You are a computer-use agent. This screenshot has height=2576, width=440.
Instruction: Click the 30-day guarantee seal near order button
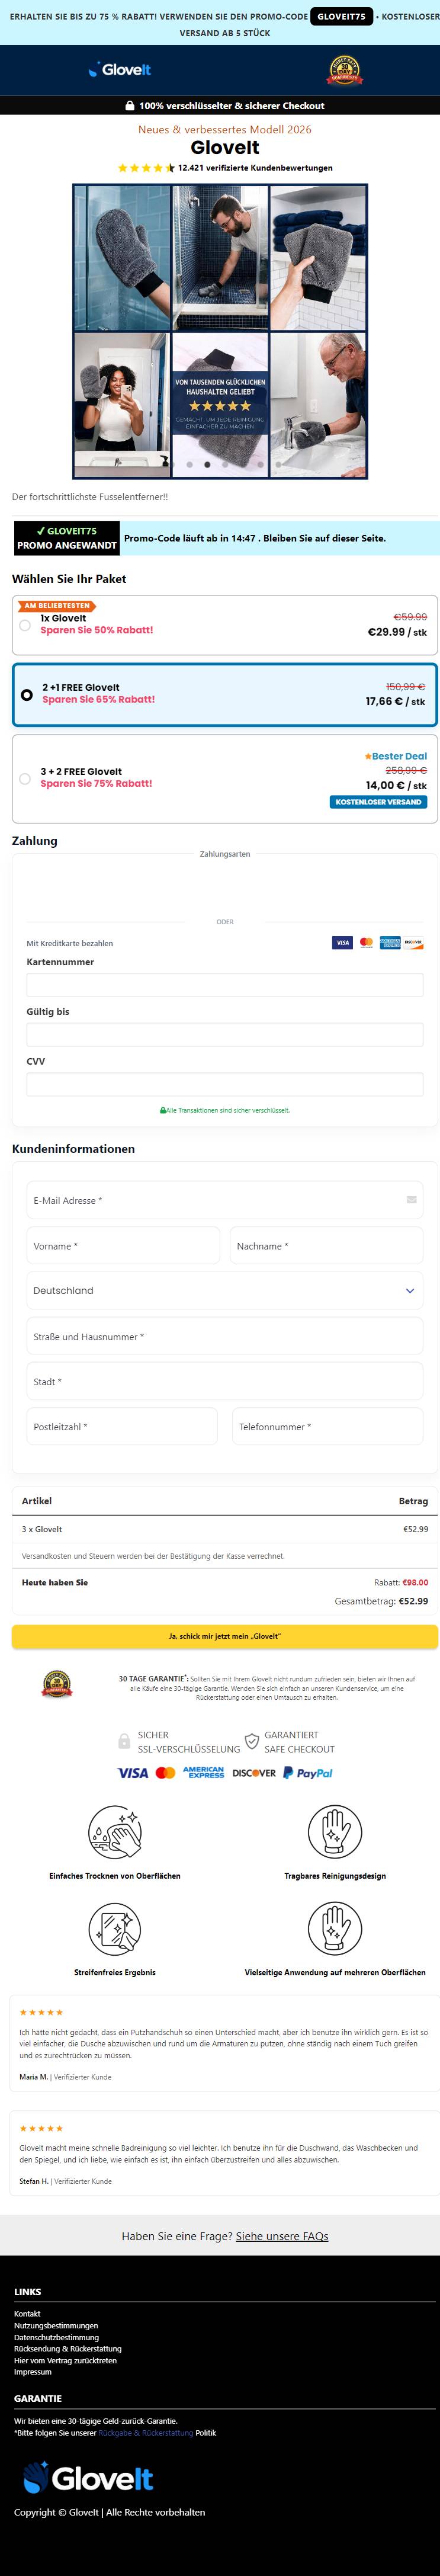57,1685
